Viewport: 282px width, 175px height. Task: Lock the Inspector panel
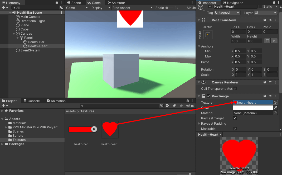coord(271,3)
